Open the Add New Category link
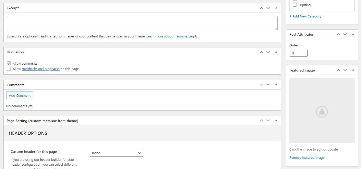The image size is (361, 169). (x=305, y=16)
